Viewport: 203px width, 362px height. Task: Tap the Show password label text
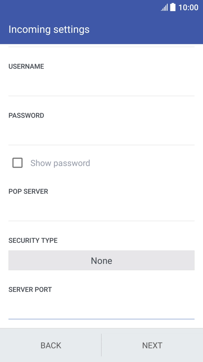(x=60, y=163)
